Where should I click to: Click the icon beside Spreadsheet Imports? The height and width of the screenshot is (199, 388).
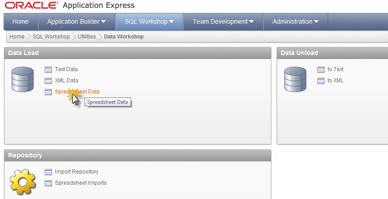pos(48,183)
